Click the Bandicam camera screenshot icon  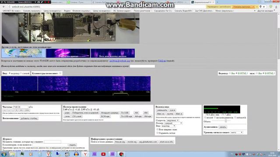pos(38,2)
